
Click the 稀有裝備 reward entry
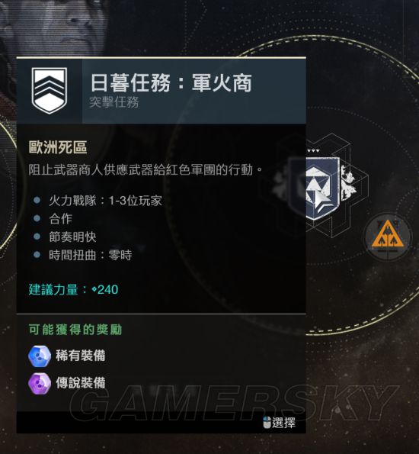coord(81,356)
